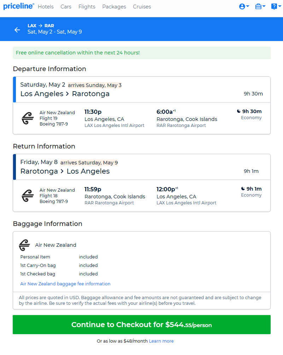Click Learn more about monthly payments

(161, 341)
